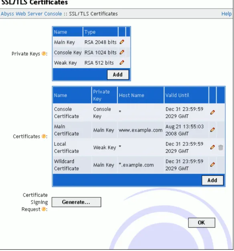Select 'Main Certificate' name cell
The image size is (234, 251).
67,130
